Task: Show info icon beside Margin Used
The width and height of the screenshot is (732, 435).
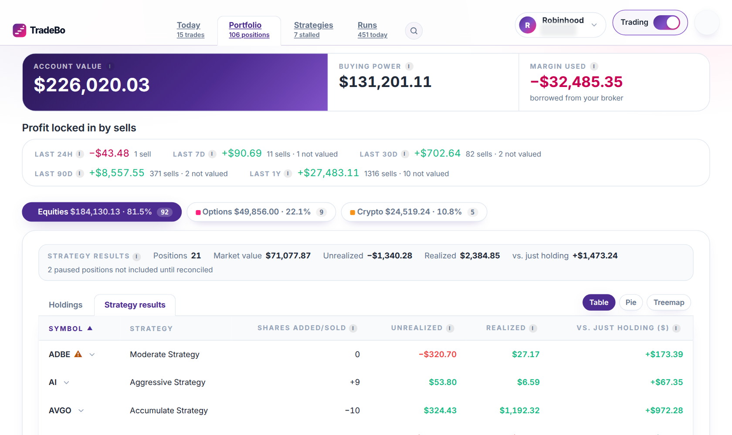Action: (x=594, y=67)
